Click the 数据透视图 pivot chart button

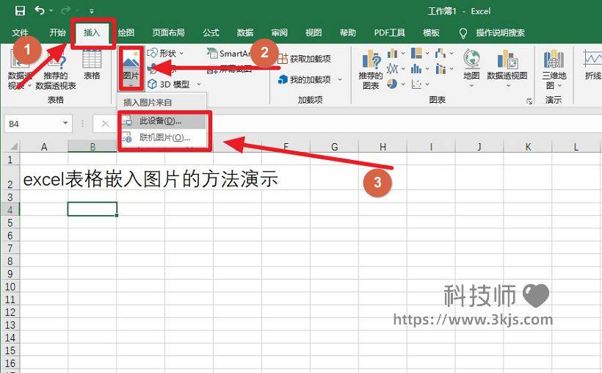click(507, 68)
